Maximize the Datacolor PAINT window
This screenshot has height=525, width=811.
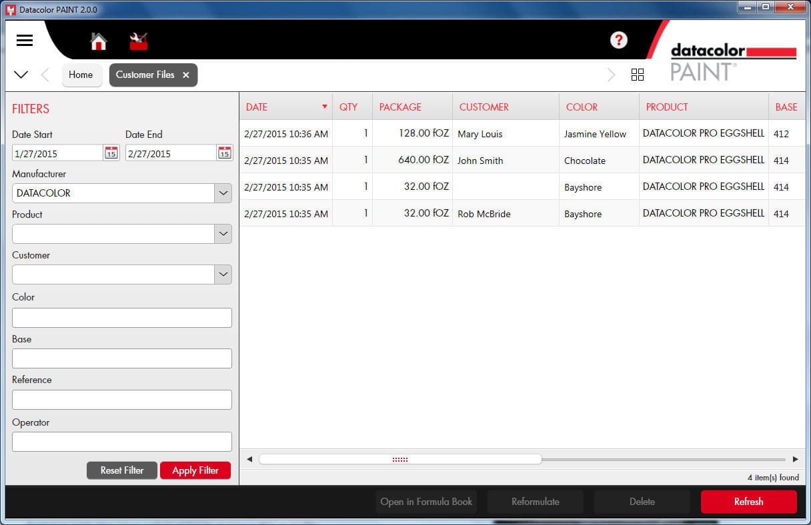pyautogui.click(x=765, y=7)
